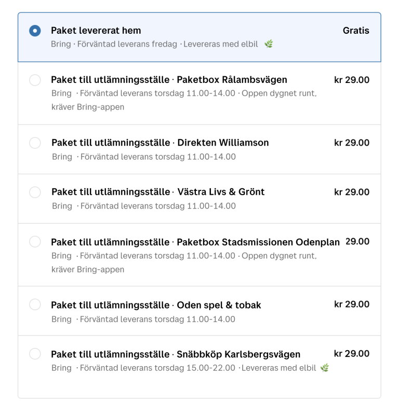Select Paketbox Rålambsvägen as pickup point

pyautogui.click(x=35, y=81)
